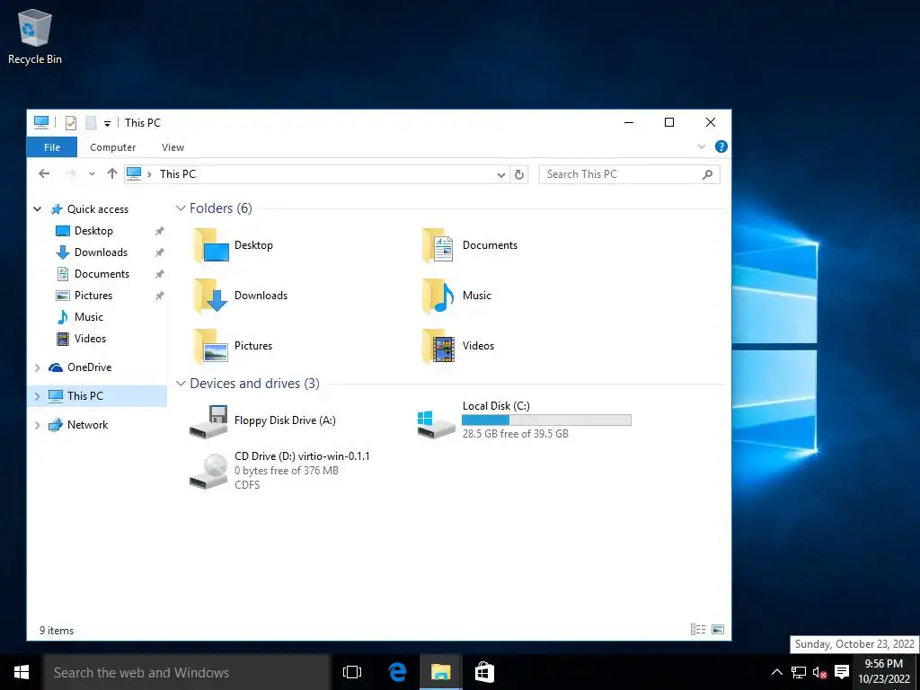The width and height of the screenshot is (920, 690).
Task: Click the muted volume tray icon
Action: pyautogui.click(x=819, y=672)
